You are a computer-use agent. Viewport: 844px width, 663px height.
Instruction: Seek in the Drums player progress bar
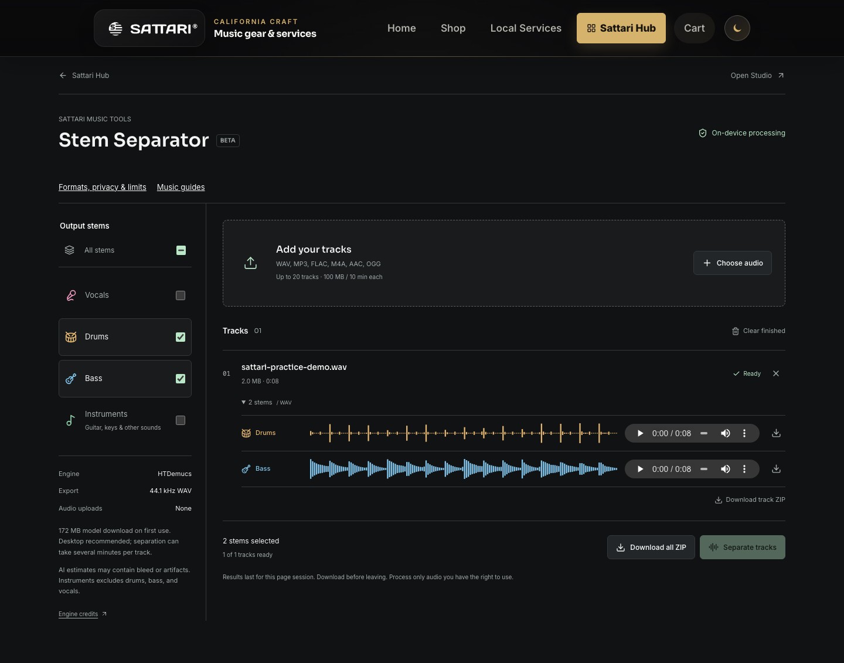click(x=704, y=433)
